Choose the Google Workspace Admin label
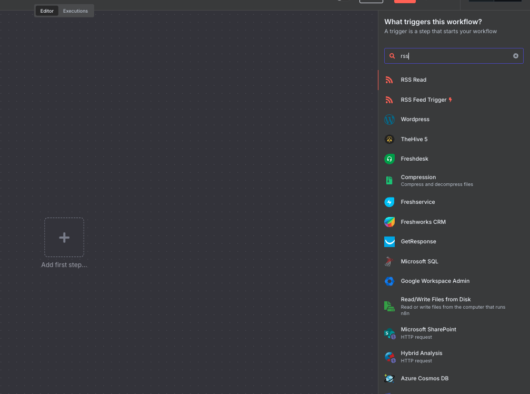This screenshot has height=394, width=530. click(x=435, y=281)
